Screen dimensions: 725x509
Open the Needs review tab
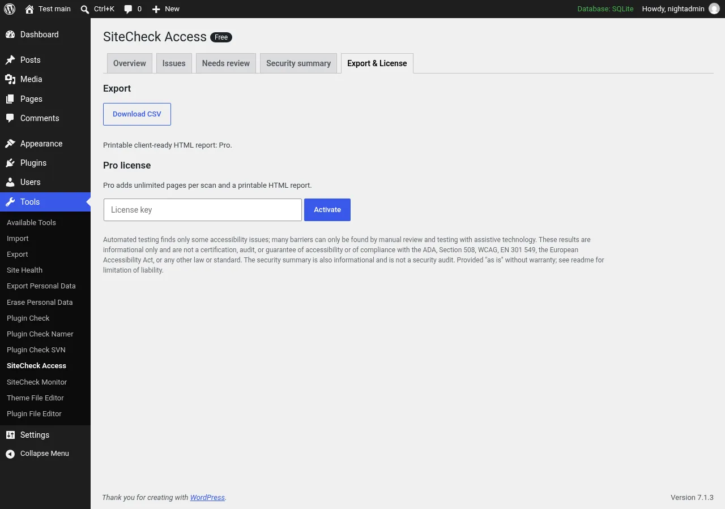coord(226,63)
